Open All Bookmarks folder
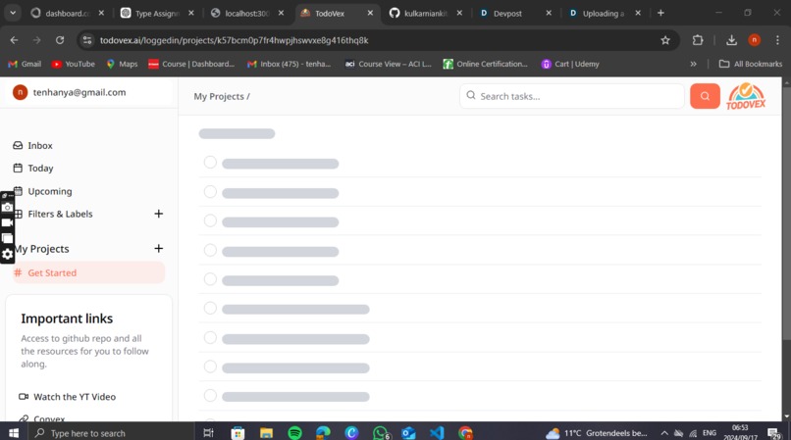791x440 pixels. pyautogui.click(x=750, y=64)
